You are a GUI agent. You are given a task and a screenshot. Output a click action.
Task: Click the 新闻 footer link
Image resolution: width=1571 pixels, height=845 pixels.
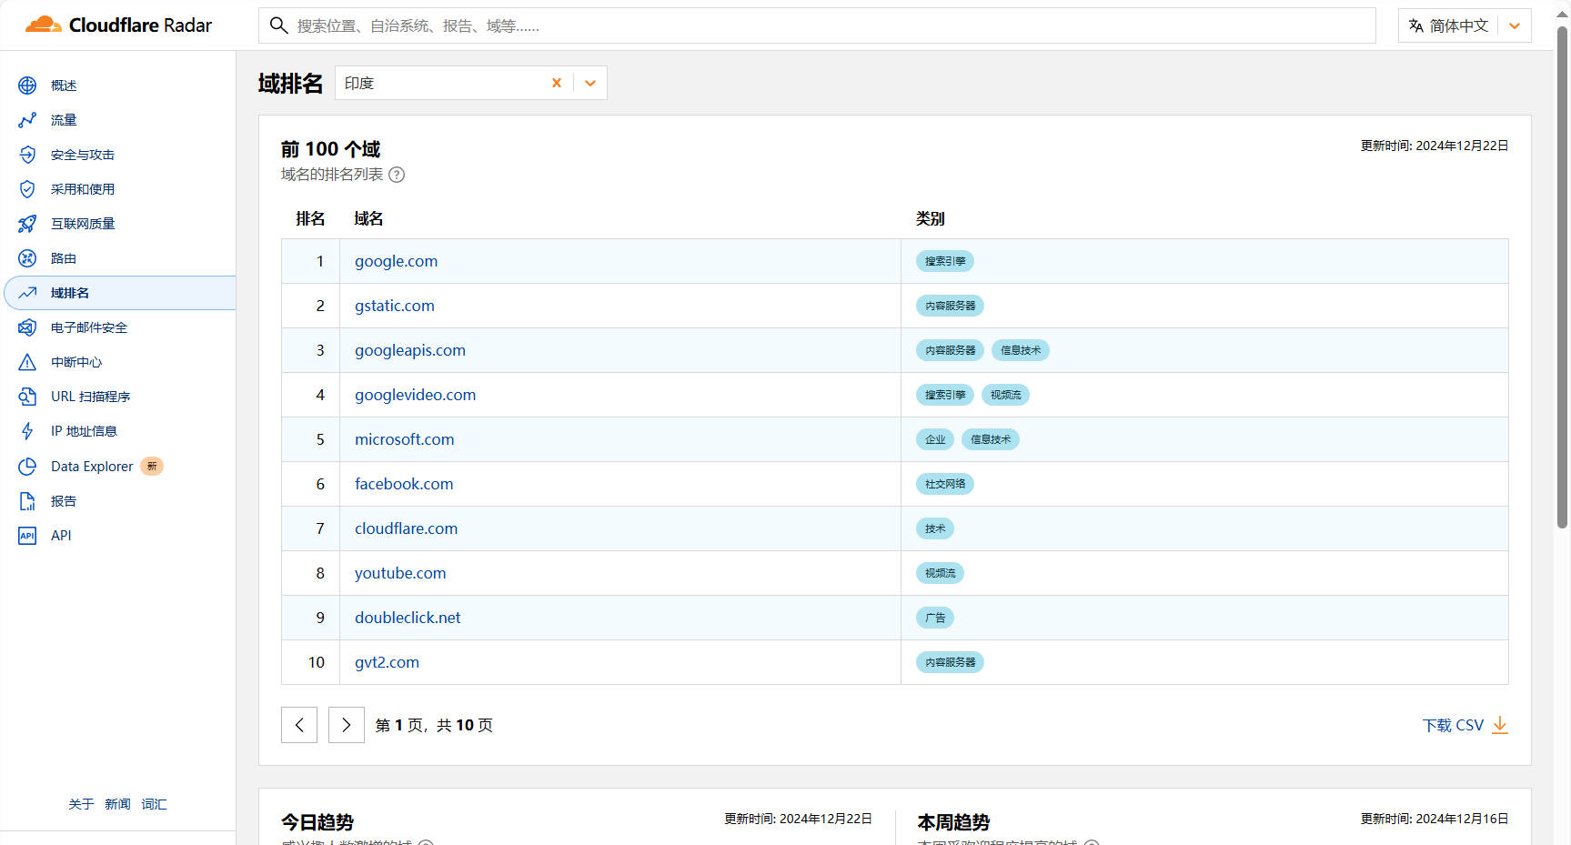[x=117, y=804]
